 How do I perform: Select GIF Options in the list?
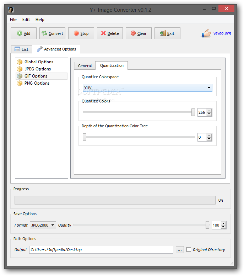pyautogui.click(x=42, y=76)
